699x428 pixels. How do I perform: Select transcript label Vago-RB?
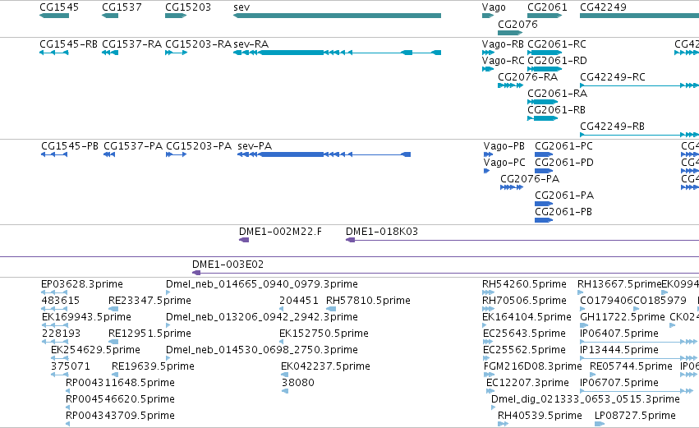coord(503,44)
